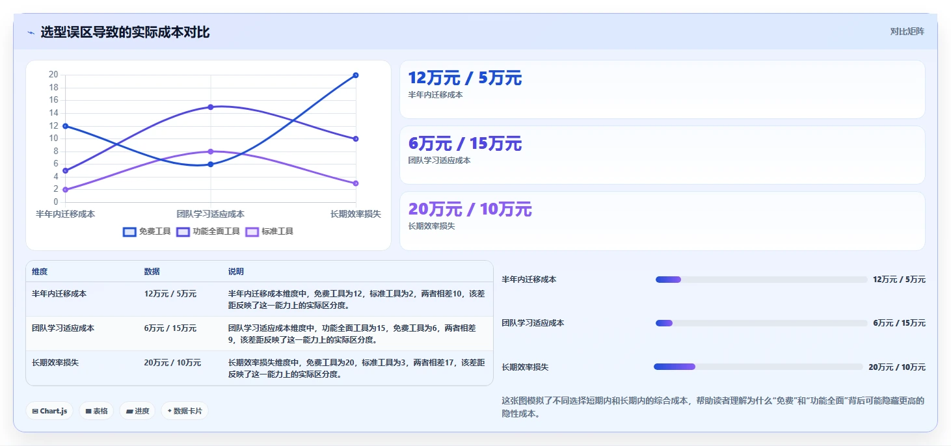Click 长期效率损失 cell in table
This screenshot has width=951, height=446.
(x=55, y=363)
